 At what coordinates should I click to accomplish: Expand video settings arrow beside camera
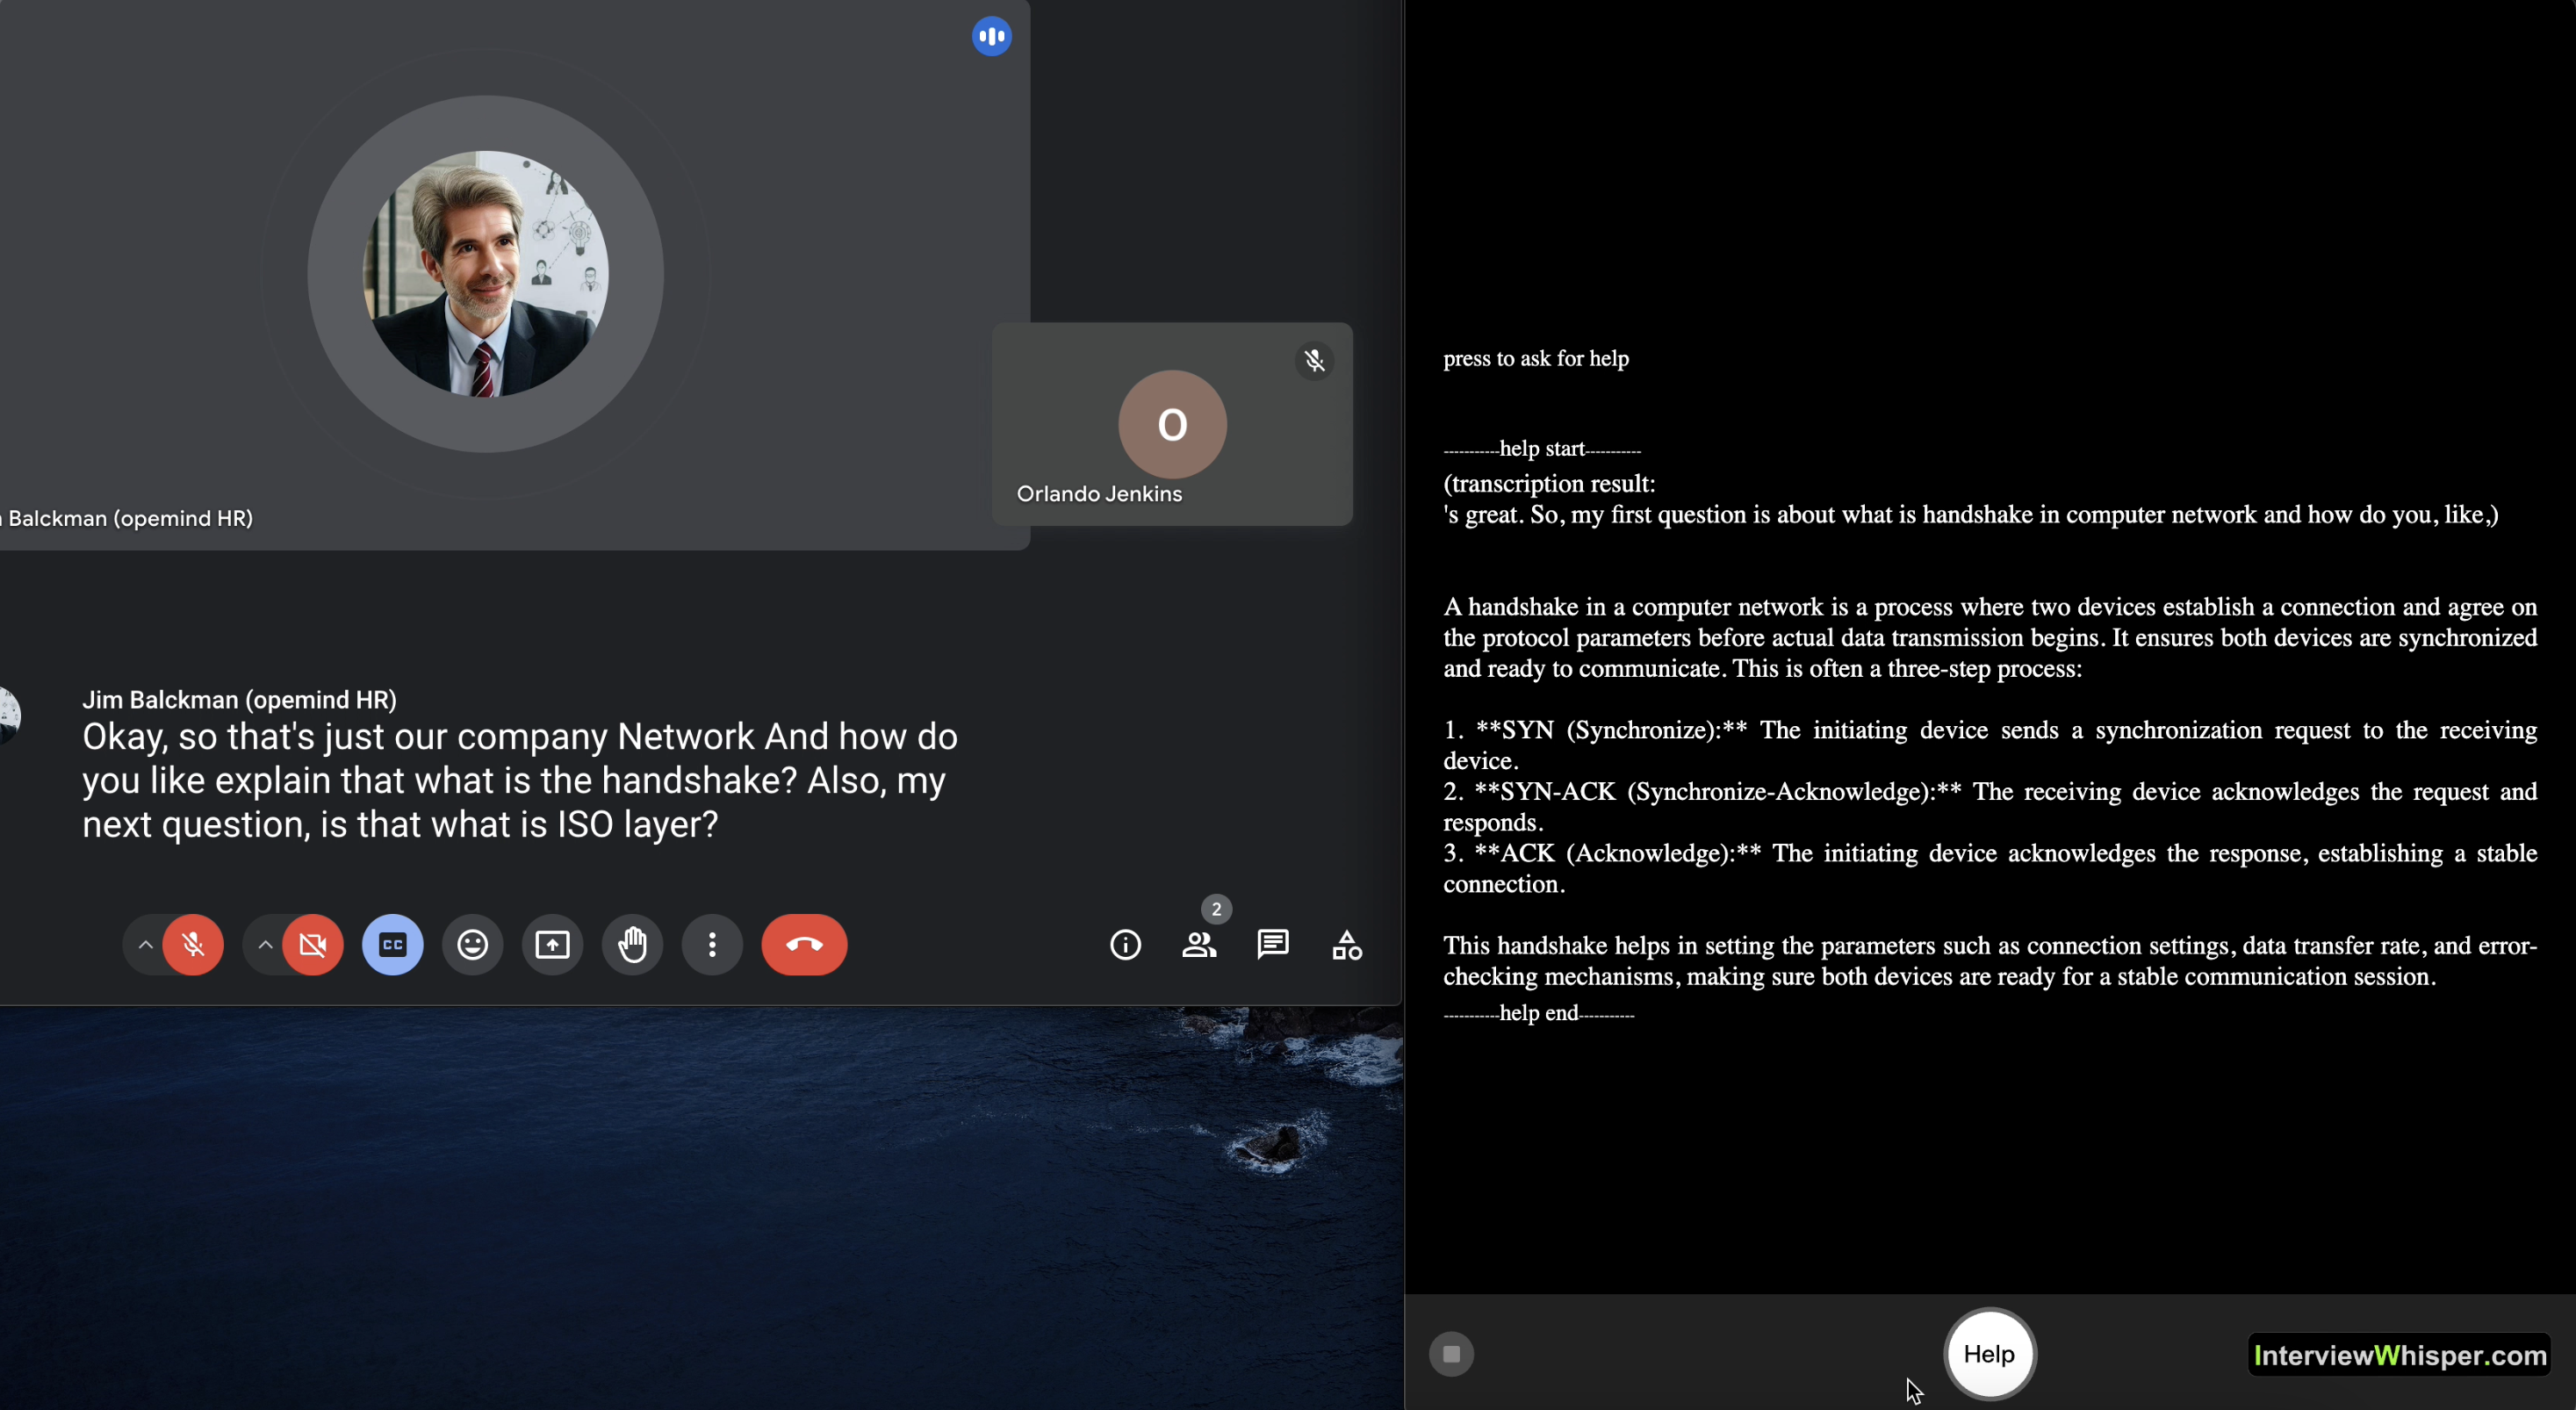tap(265, 945)
